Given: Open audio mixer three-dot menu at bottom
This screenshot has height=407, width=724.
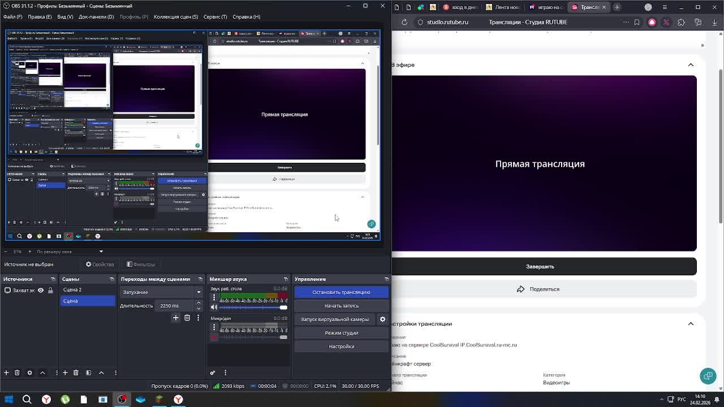Looking at the screenshot, I should 225,373.
